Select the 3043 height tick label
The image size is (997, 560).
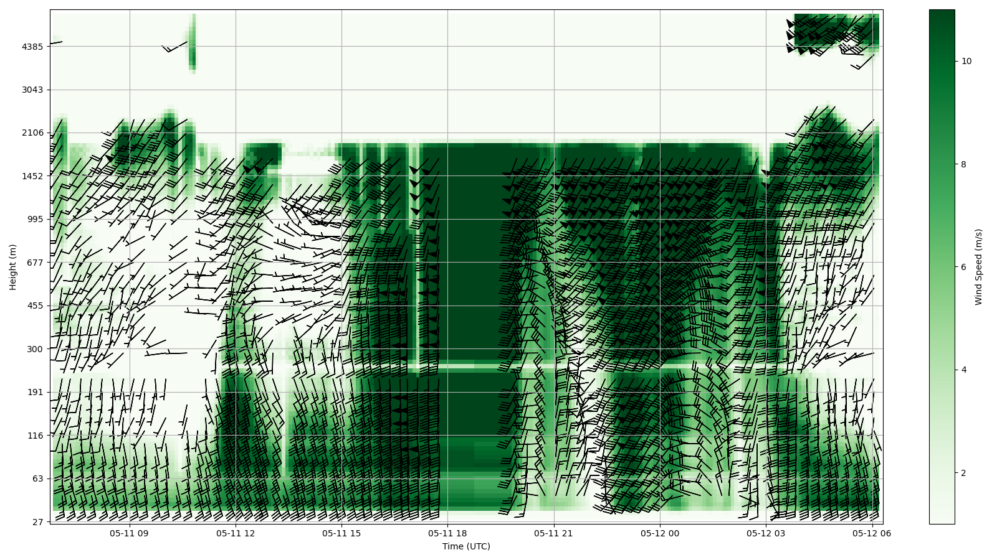click(x=32, y=90)
